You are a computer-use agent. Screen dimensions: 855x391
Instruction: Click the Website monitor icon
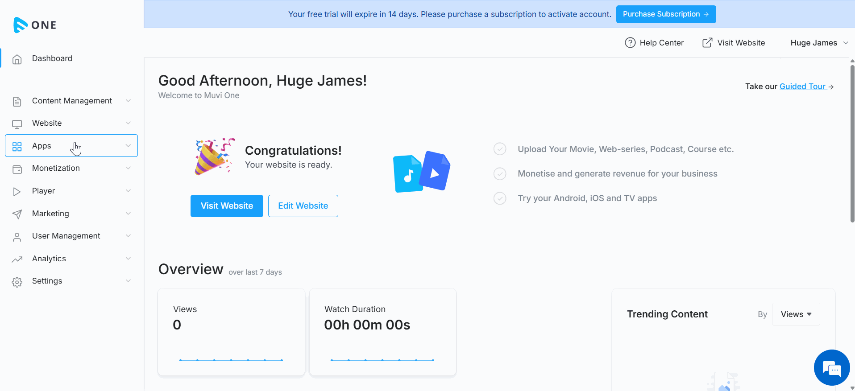point(17,123)
